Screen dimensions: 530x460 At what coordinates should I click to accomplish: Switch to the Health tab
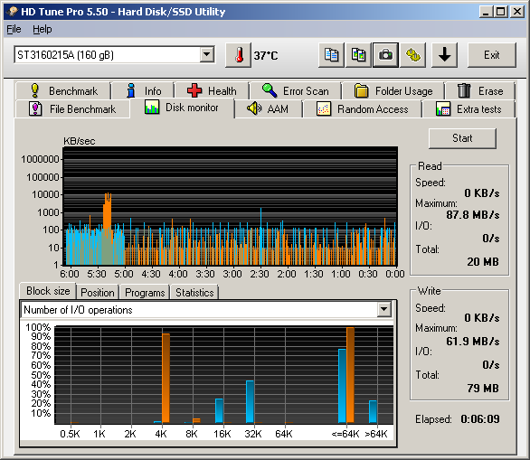tap(212, 90)
